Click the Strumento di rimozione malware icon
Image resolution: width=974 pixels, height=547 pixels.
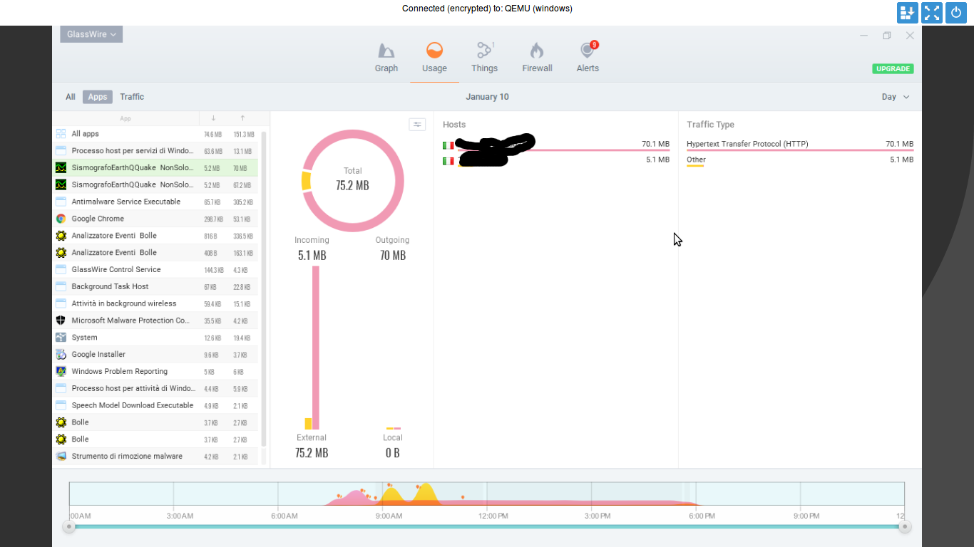pyautogui.click(x=61, y=457)
